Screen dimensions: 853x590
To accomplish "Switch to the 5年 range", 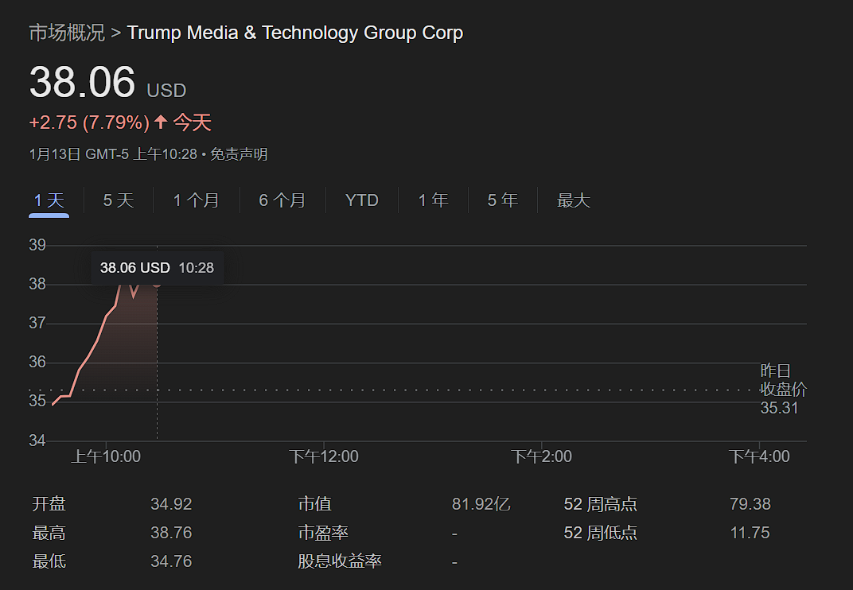I will pos(502,200).
